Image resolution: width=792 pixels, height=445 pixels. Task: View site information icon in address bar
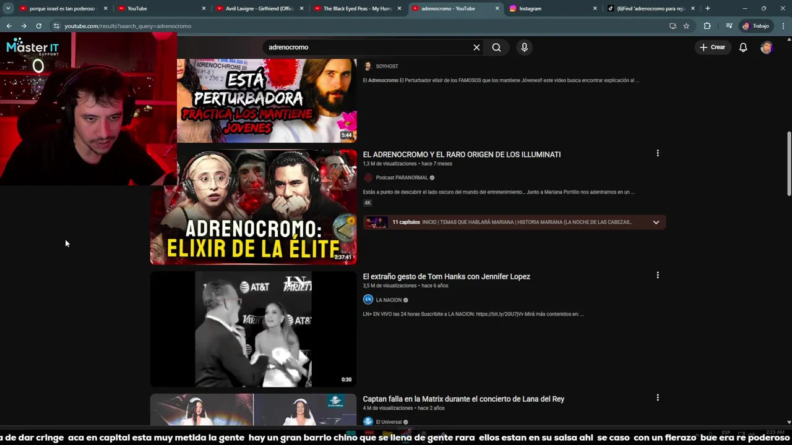click(56, 26)
